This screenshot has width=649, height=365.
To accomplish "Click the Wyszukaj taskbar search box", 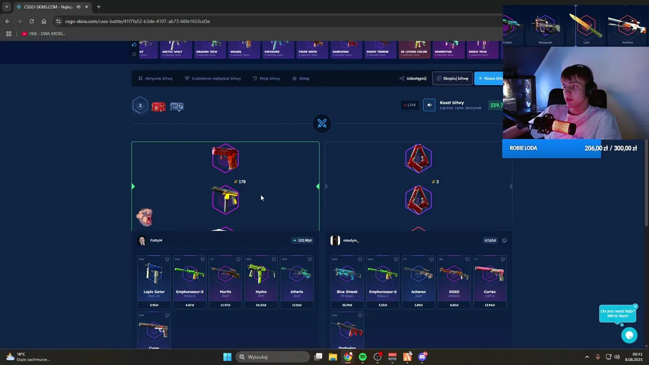I will pos(273,357).
